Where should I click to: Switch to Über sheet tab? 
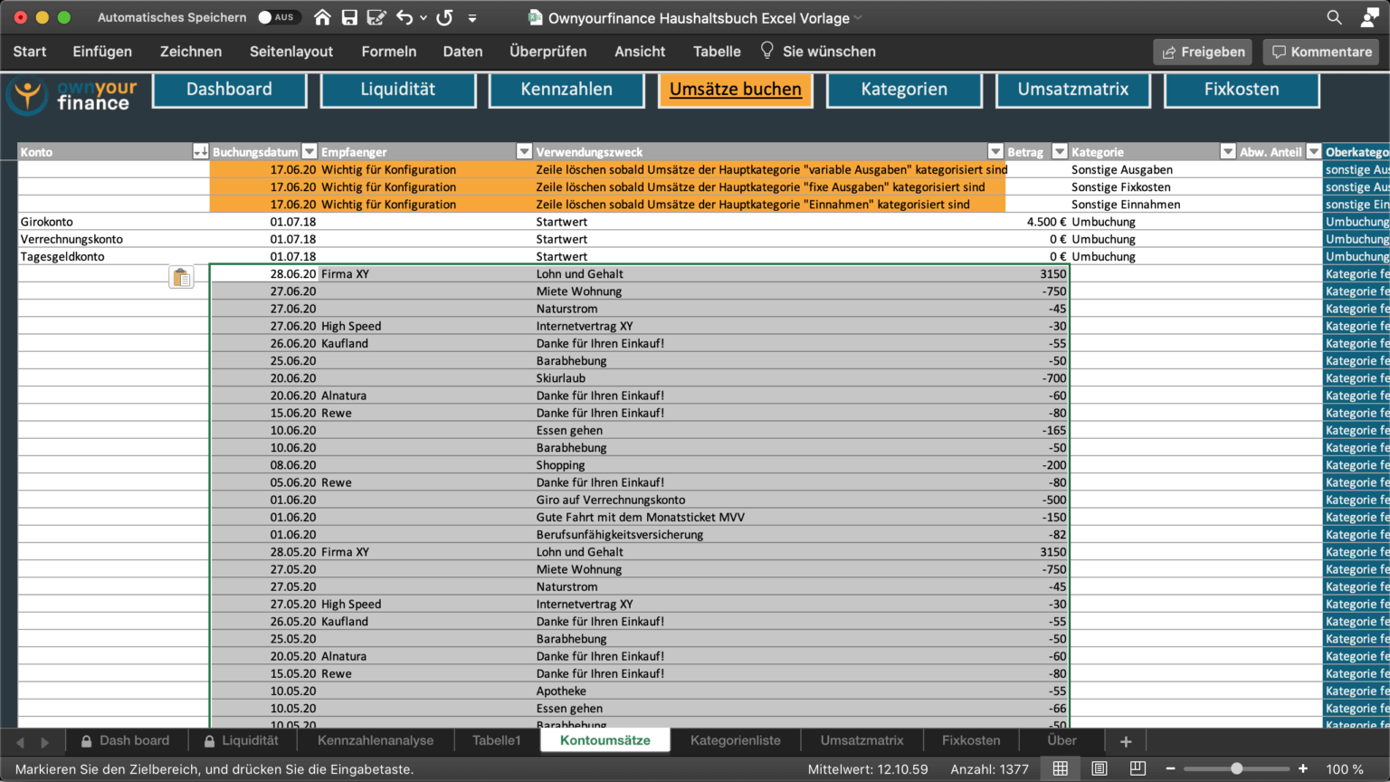[x=1062, y=740]
